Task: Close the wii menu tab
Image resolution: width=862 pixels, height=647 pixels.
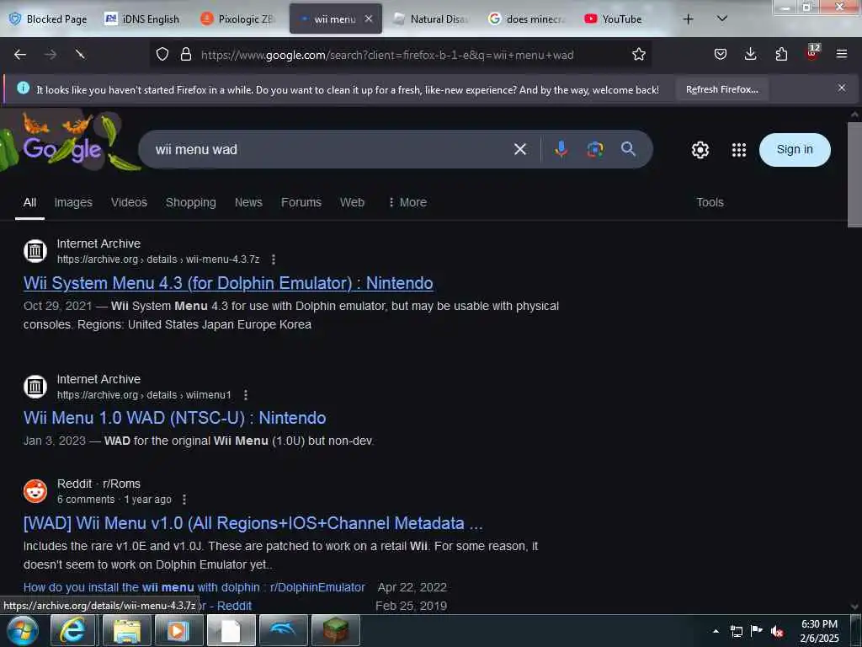Action: coord(369,19)
